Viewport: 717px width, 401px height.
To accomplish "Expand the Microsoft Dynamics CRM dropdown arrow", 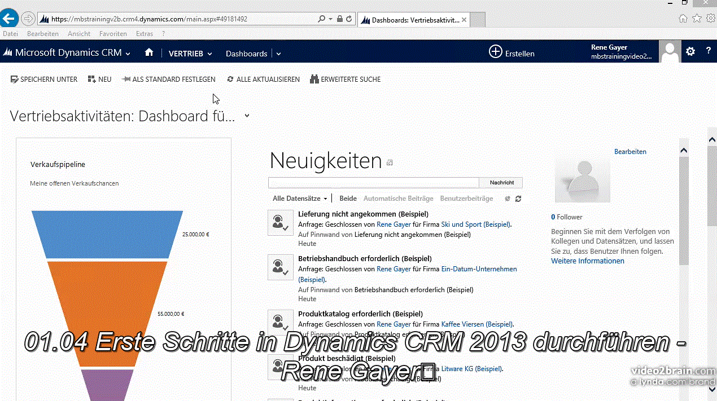I will (x=128, y=54).
